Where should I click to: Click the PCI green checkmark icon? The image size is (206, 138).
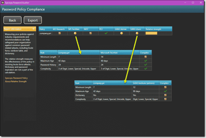point(106,34)
